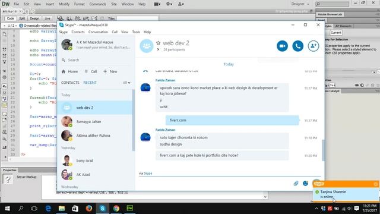
Task: Open the Dreamweaver layout dropdown icon
Action: click(x=157, y=4)
